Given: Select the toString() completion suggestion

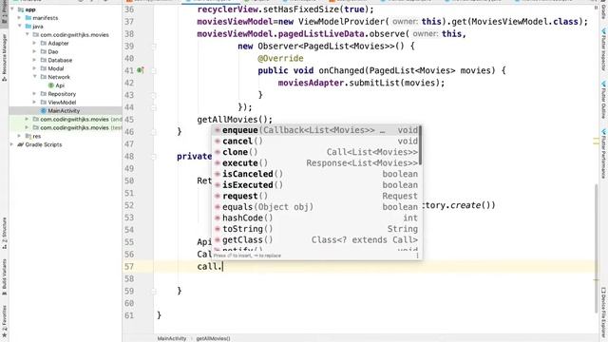Looking at the screenshot, I should 315,229.
